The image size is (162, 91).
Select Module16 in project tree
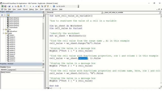coord(12,49)
